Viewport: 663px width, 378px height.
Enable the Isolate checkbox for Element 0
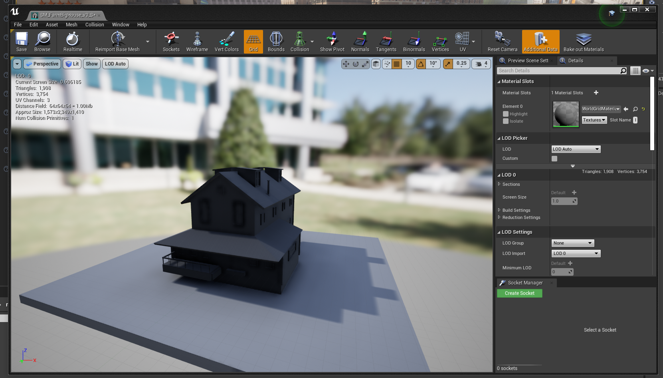point(505,121)
